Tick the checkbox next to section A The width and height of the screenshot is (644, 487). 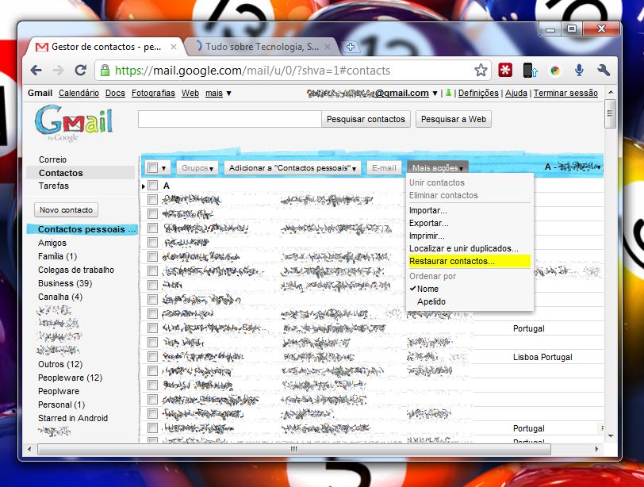pos(152,186)
